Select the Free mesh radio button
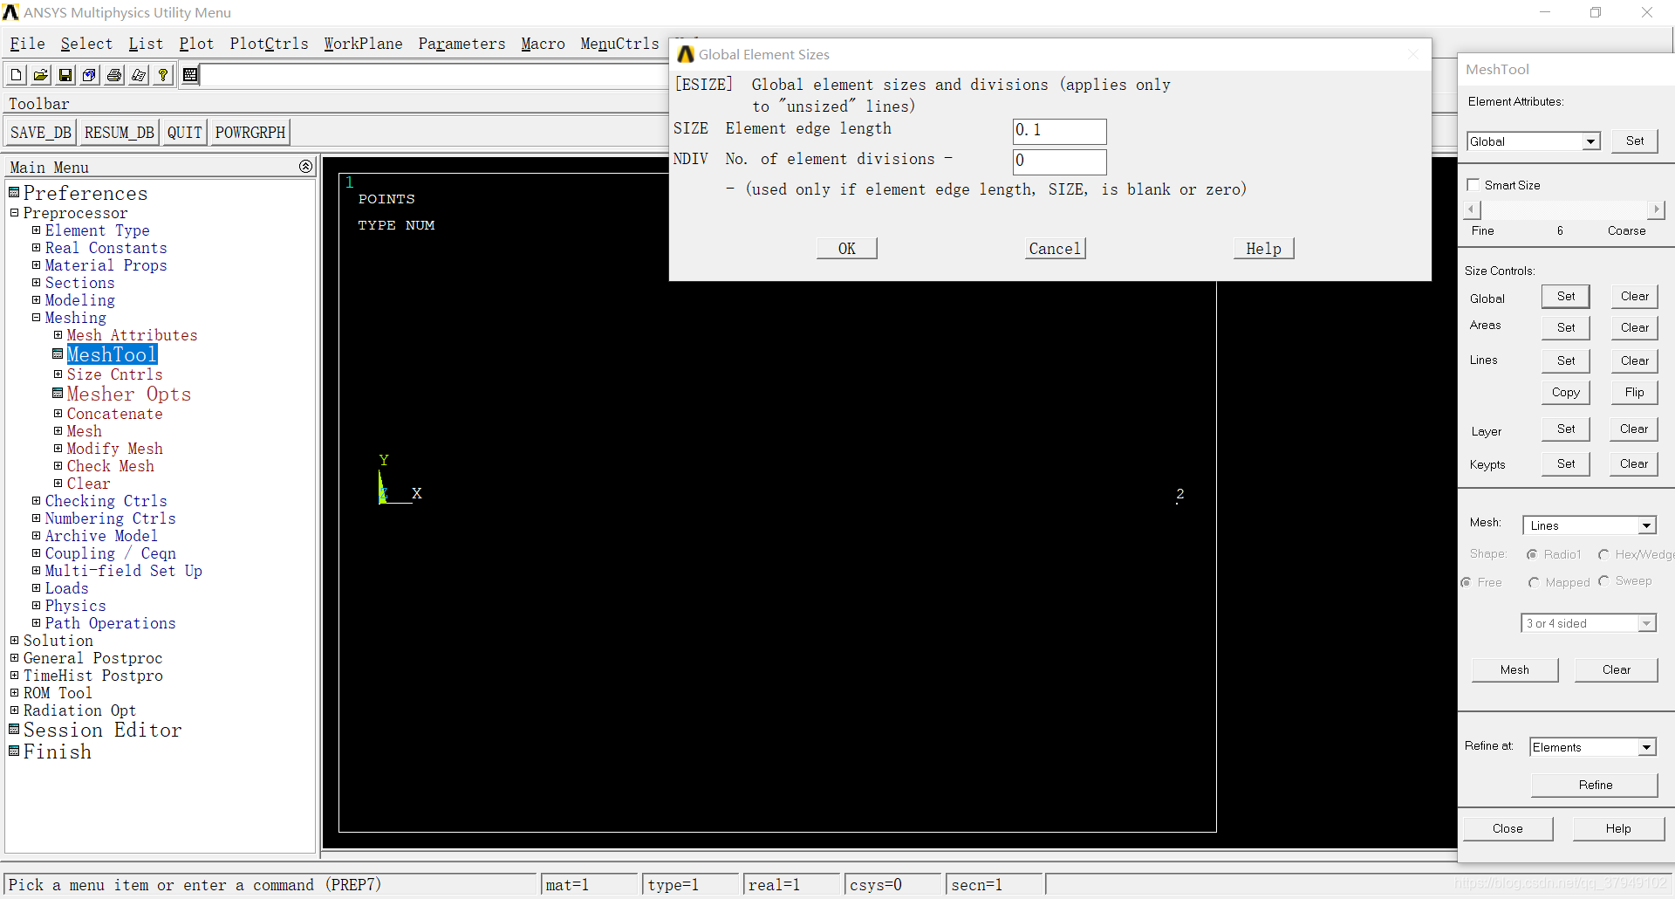Screen dimensions: 1675x899 1466,582
